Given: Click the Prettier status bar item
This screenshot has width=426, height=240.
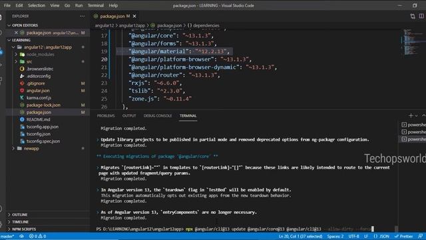Looking at the screenshot, I should (x=404, y=236).
